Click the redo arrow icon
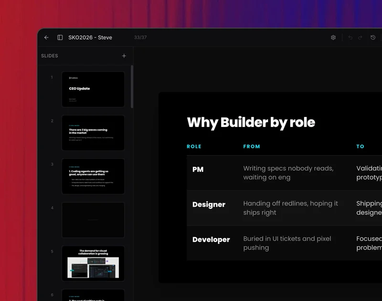 click(x=361, y=38)
